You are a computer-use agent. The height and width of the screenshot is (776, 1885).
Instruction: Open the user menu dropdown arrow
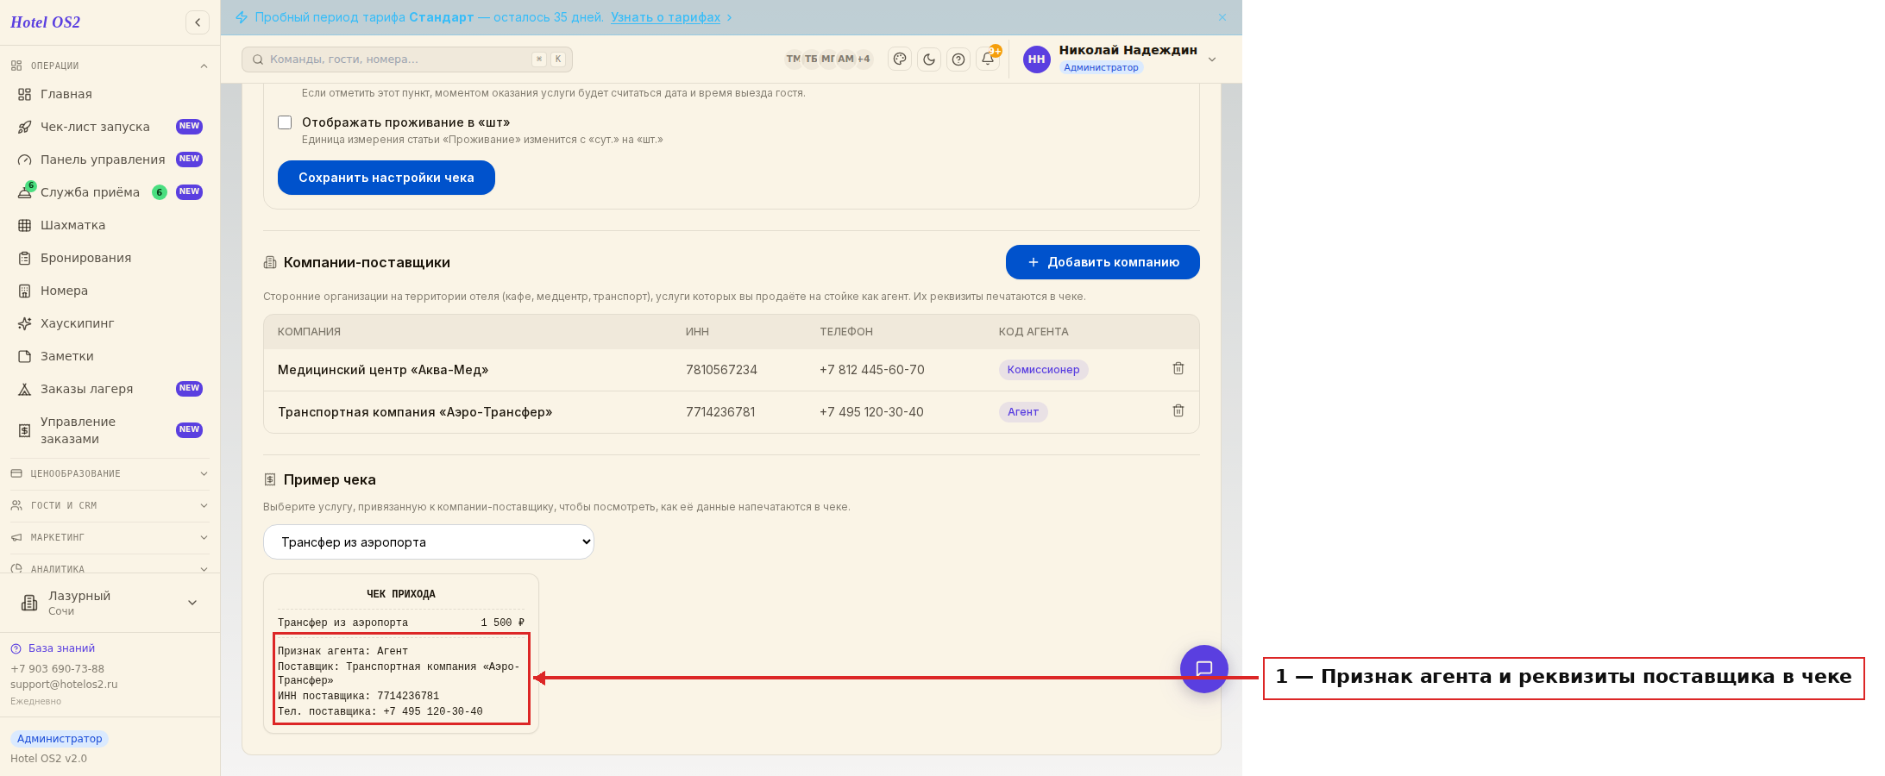1212,59
